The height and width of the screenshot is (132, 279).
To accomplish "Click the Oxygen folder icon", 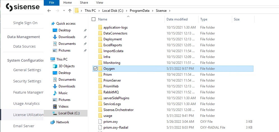I will click(100, 68).
